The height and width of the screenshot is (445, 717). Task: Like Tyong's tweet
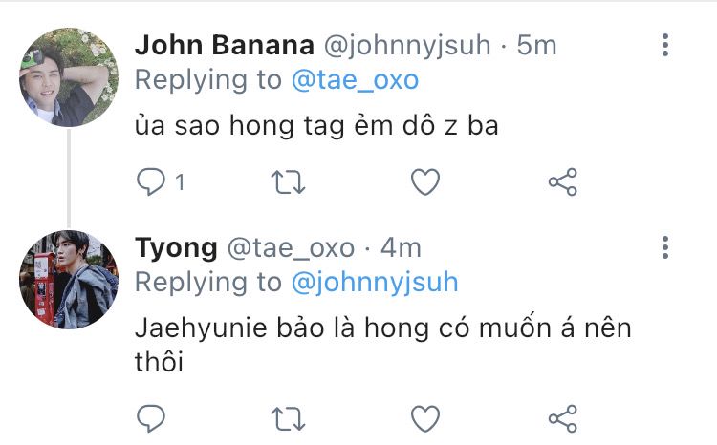point(424,418)
